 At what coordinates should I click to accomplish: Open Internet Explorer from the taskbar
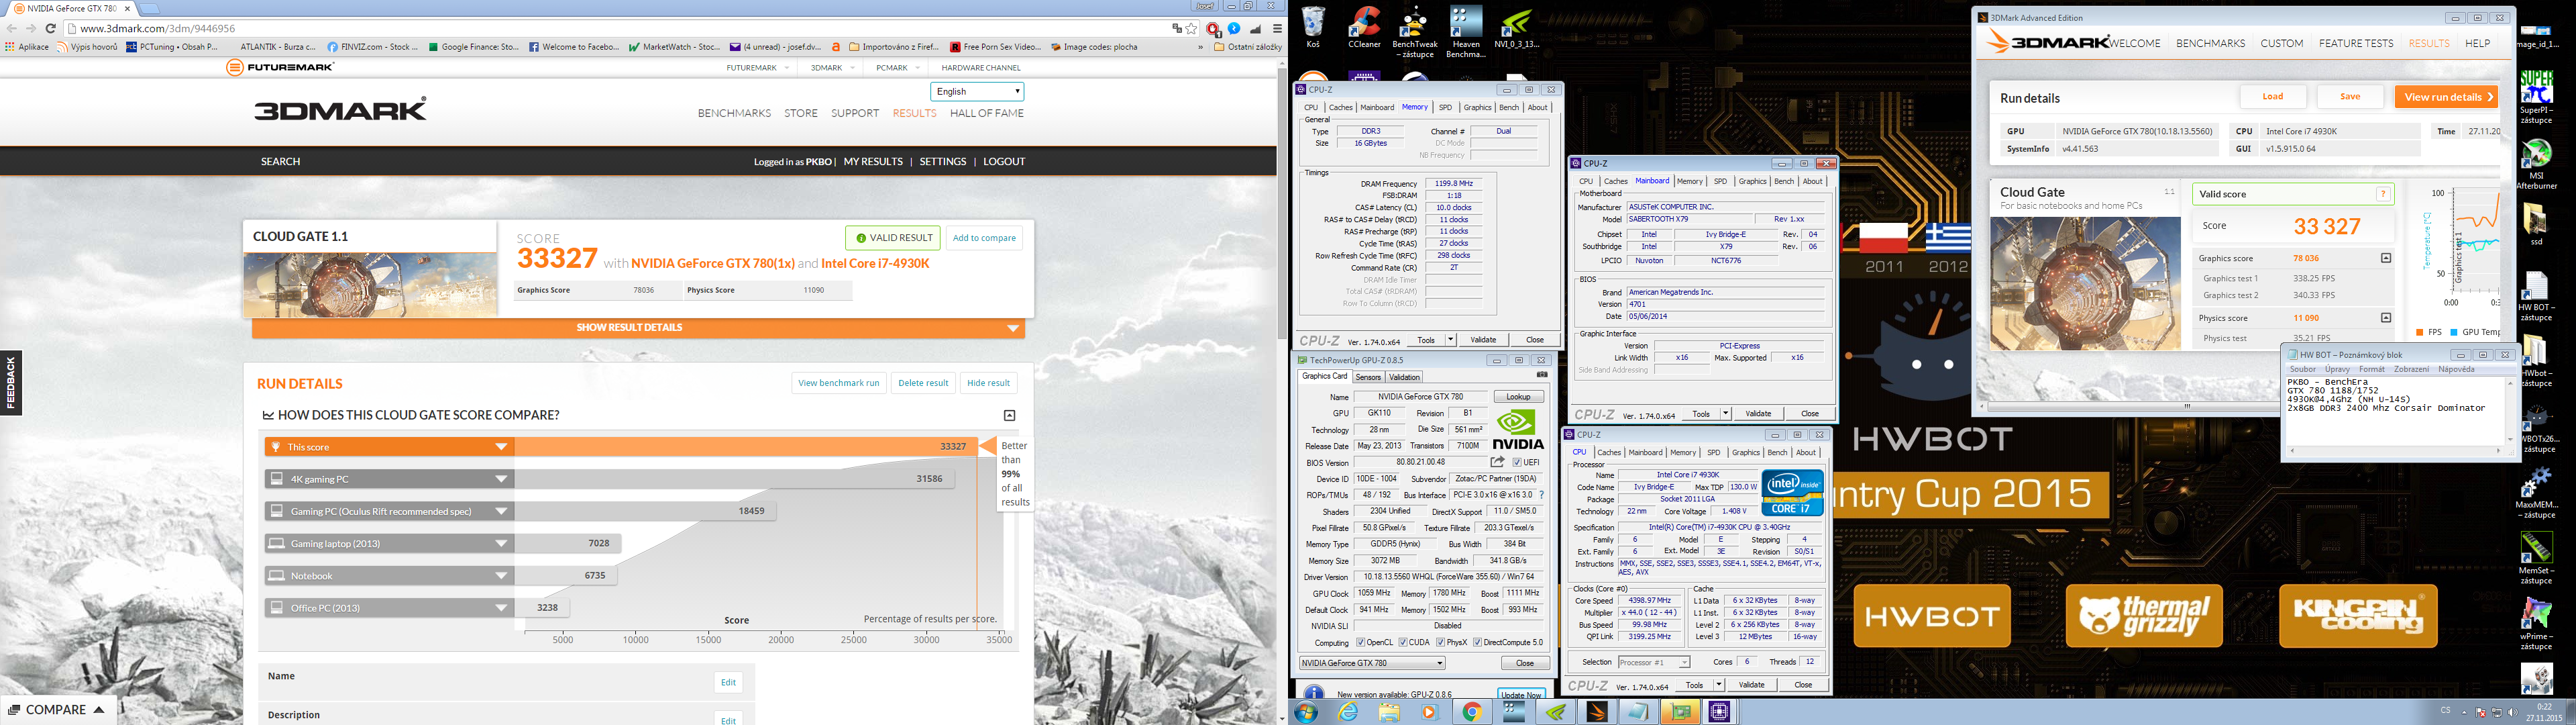point(1348,712)
